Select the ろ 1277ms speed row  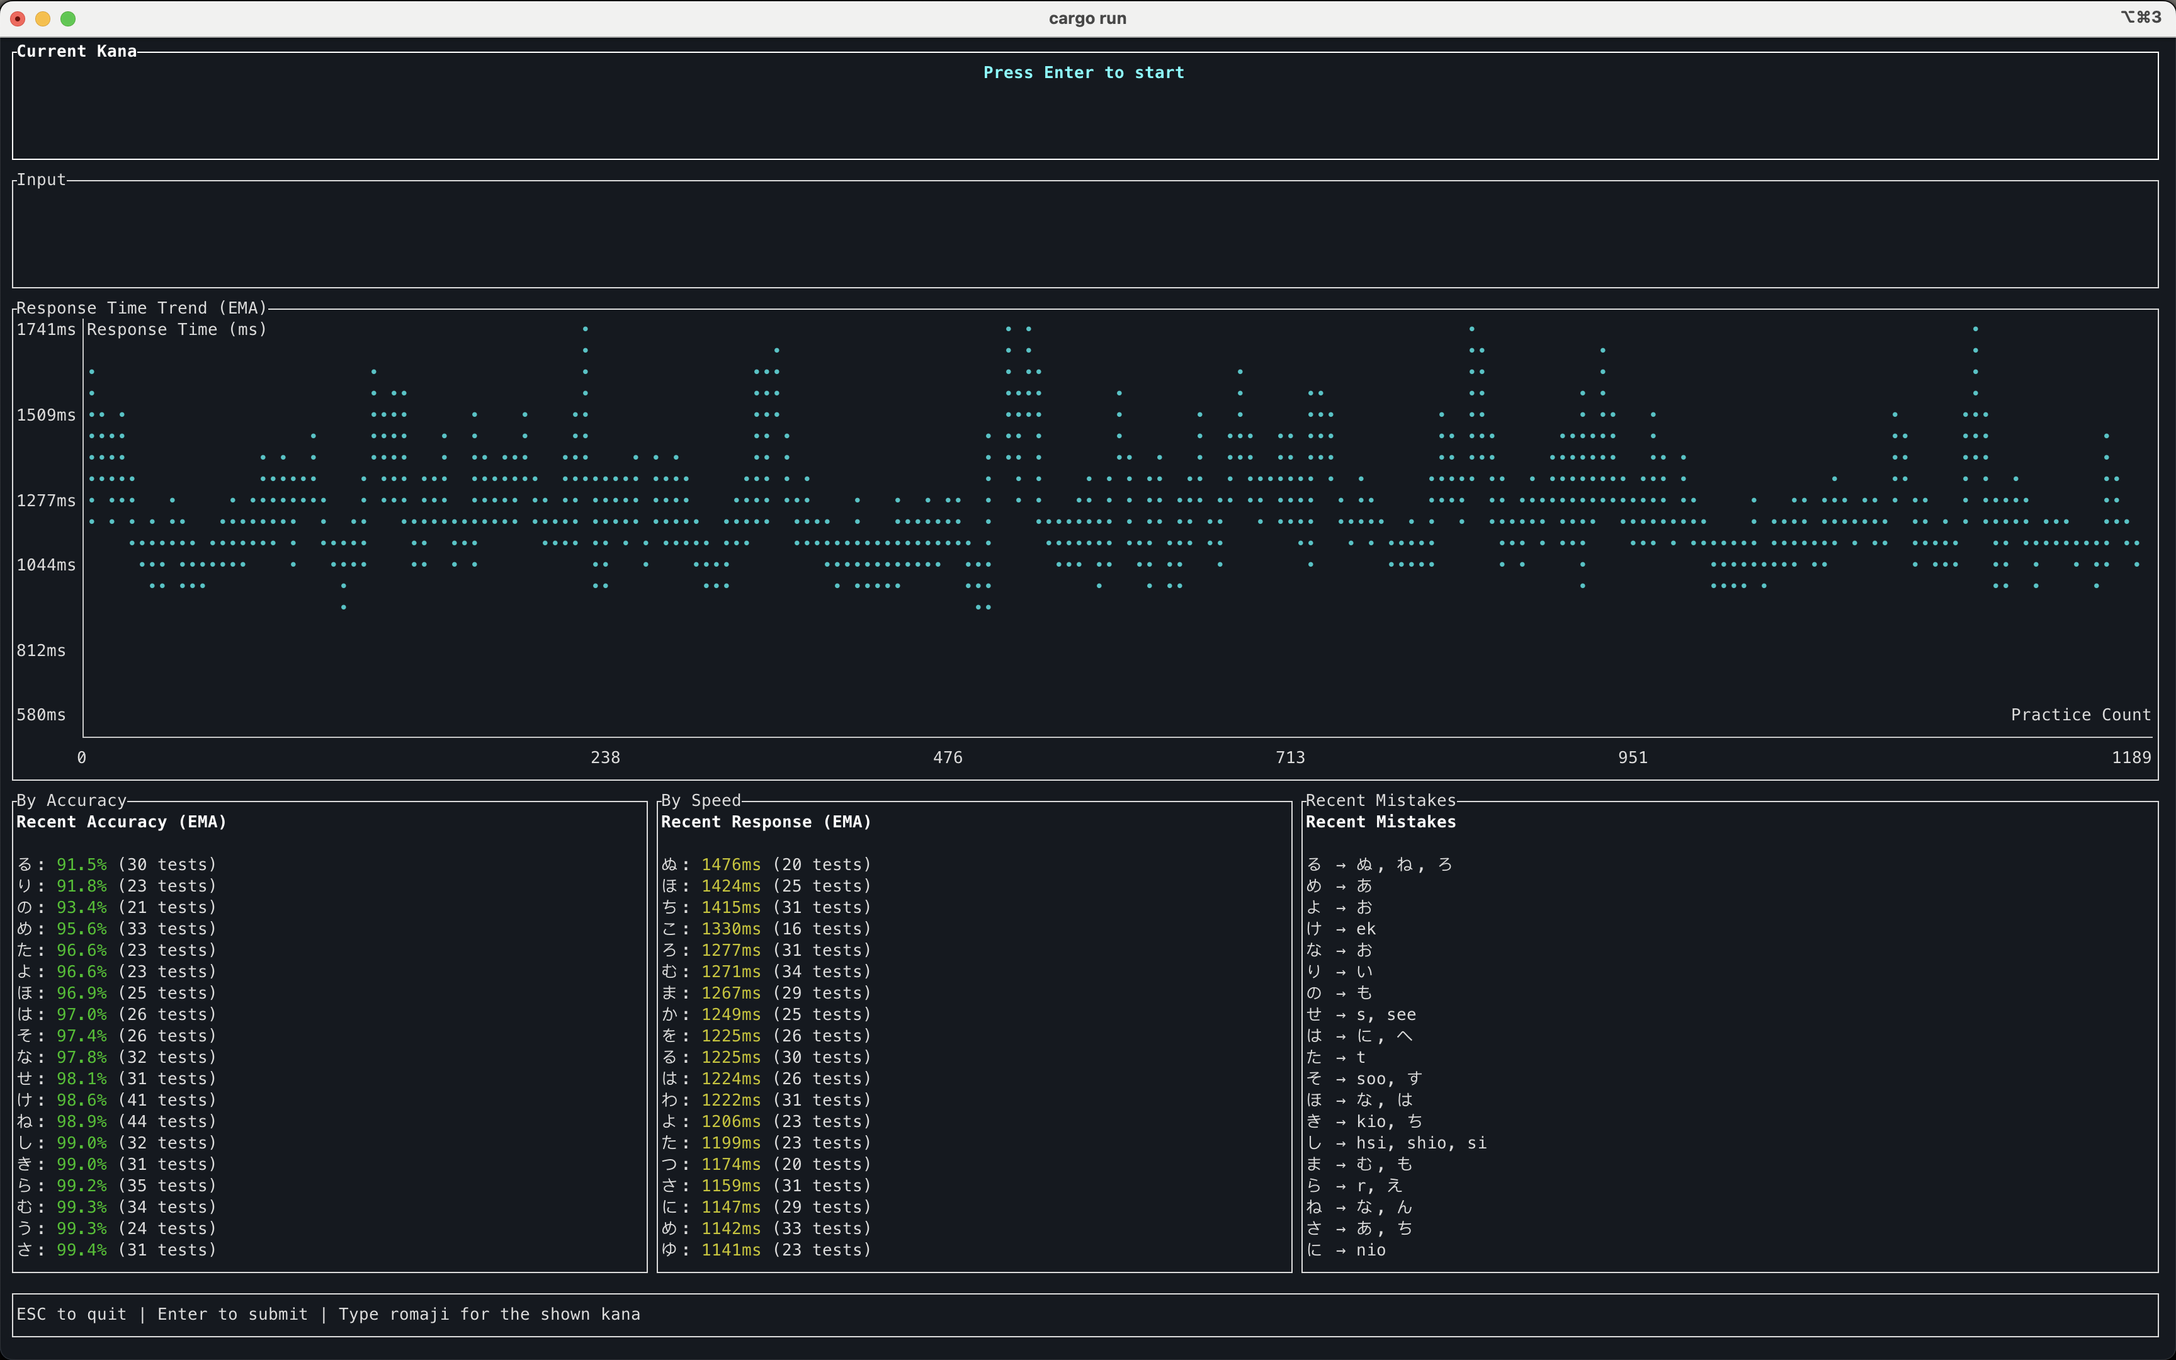(x=766, y=951)
